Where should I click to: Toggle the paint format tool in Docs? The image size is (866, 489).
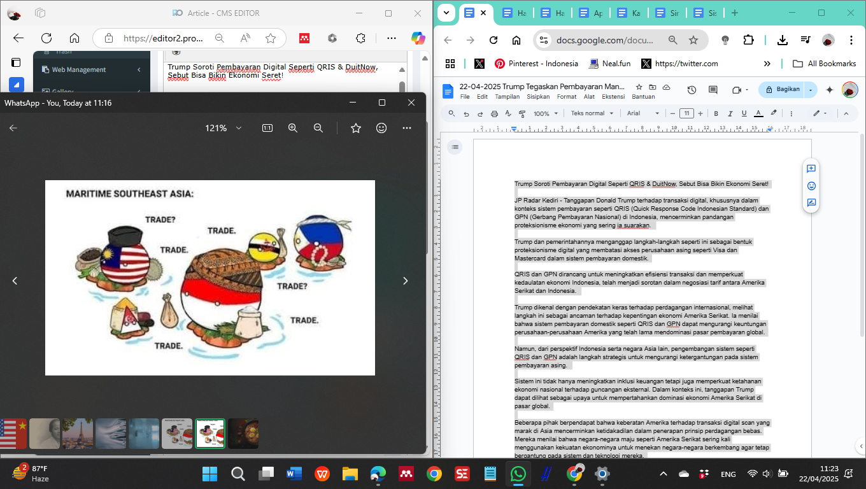tap(522, 113)
